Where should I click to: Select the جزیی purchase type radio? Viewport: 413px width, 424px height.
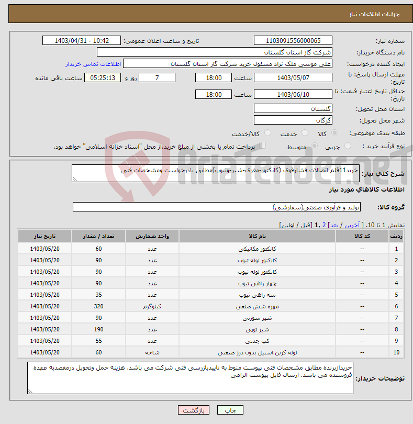(x=348, y=146)
